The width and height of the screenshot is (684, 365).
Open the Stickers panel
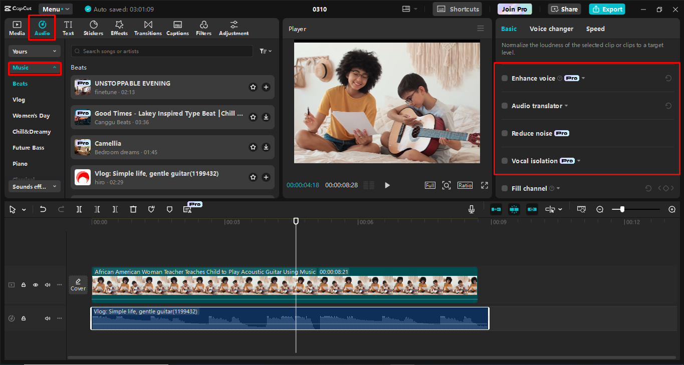click(93, 28)
